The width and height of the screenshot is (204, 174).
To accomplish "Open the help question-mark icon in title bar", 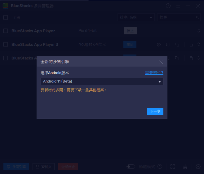I will click(168, 6).
